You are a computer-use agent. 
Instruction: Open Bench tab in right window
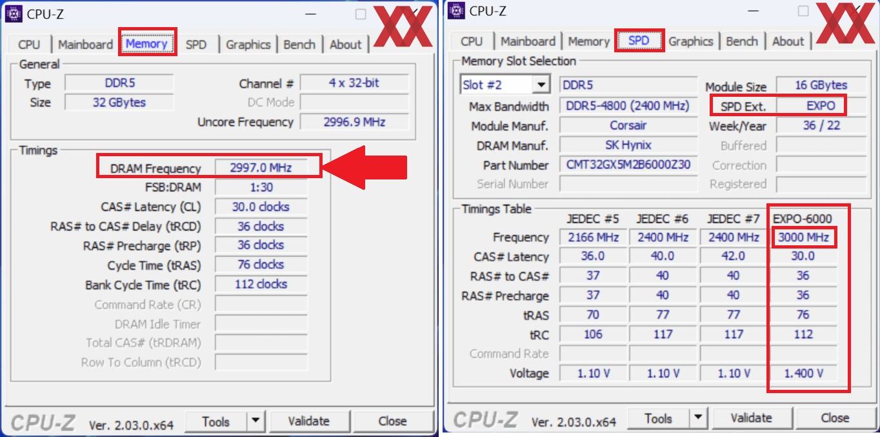742,41
